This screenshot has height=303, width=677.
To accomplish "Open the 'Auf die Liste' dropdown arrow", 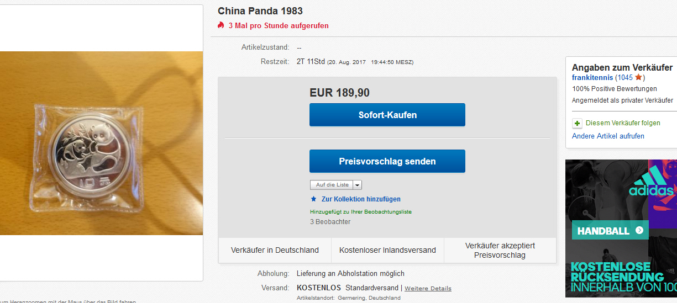I will click(358, 185).
